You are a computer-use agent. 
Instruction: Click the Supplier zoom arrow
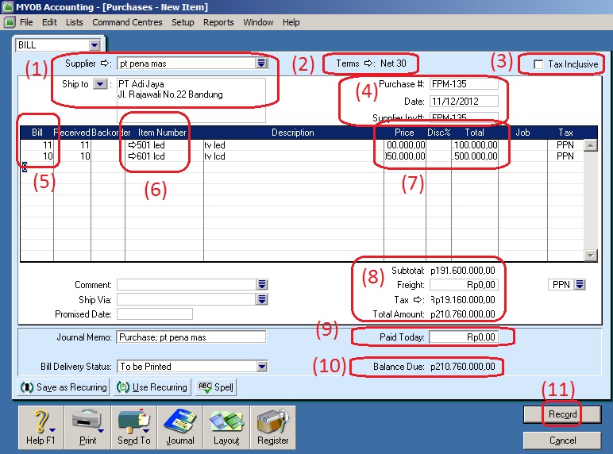pos(105,63)
